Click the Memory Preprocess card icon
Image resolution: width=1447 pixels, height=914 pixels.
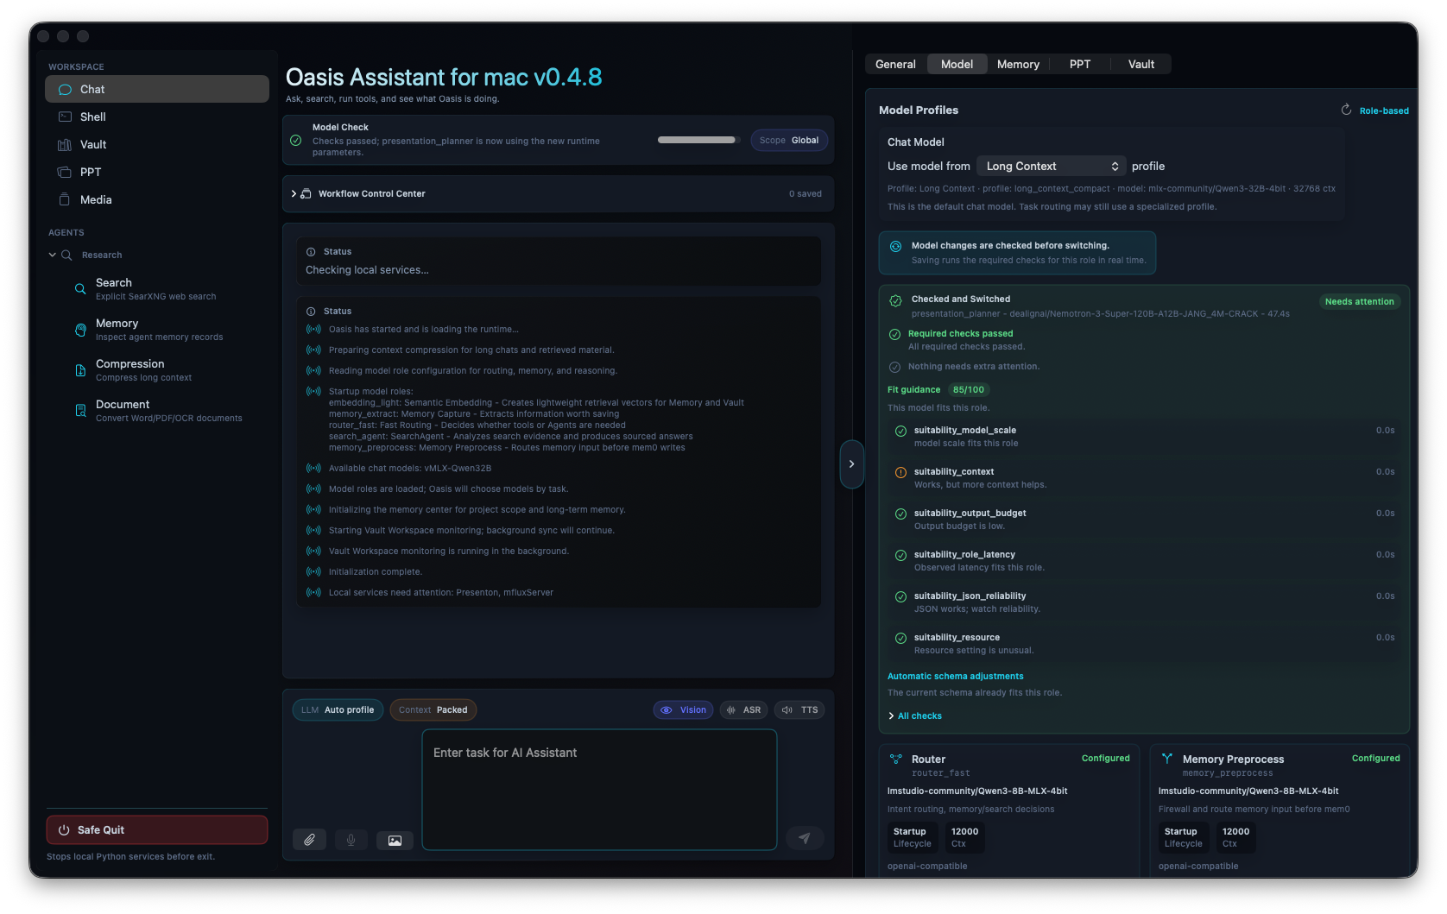1167,759
